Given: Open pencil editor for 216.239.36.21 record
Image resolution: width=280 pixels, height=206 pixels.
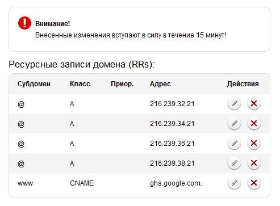Looking at the screenshot, I should 234,143.
